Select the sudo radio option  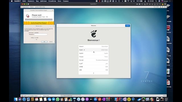35,38
